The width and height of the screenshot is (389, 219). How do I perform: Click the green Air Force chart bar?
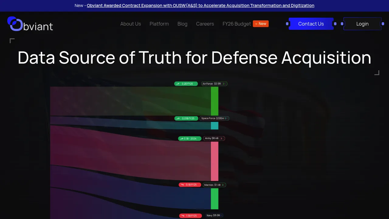215,101
